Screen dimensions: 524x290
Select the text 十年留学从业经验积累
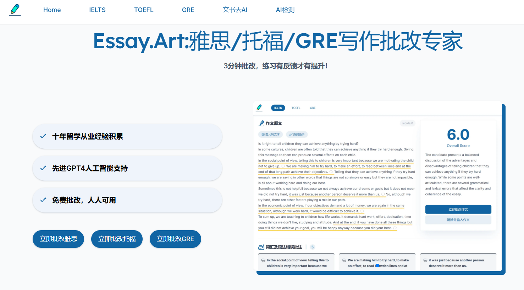coord(88,136)
